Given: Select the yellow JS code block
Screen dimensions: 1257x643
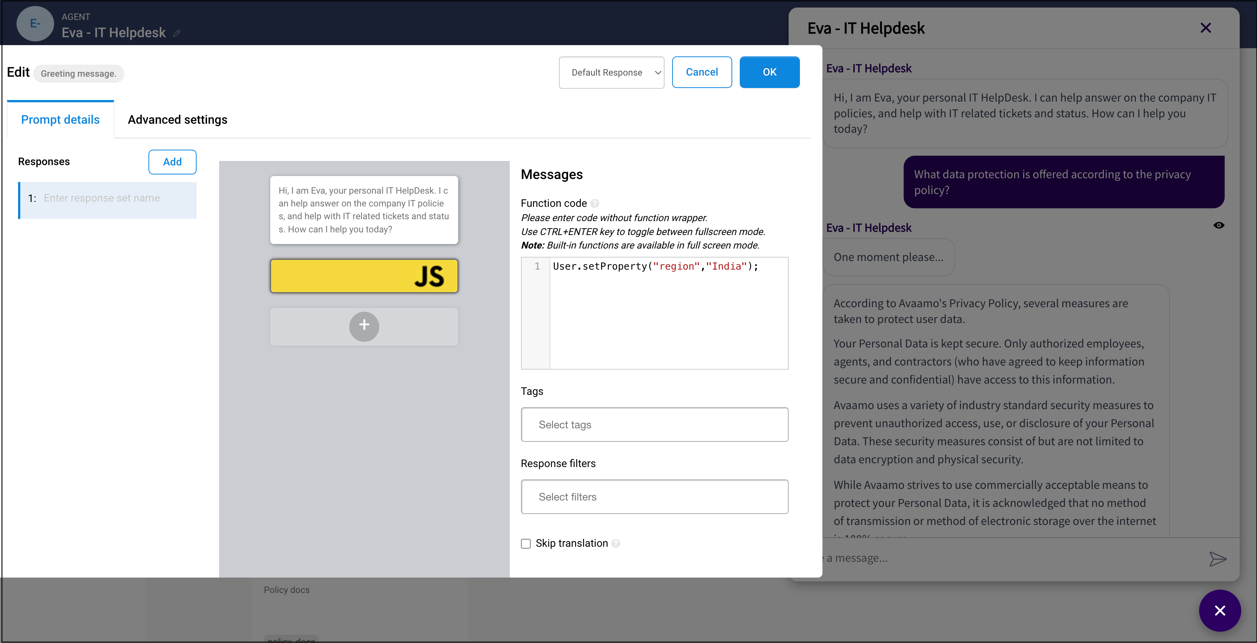Looking at the screenshot, I should point(364,276).
